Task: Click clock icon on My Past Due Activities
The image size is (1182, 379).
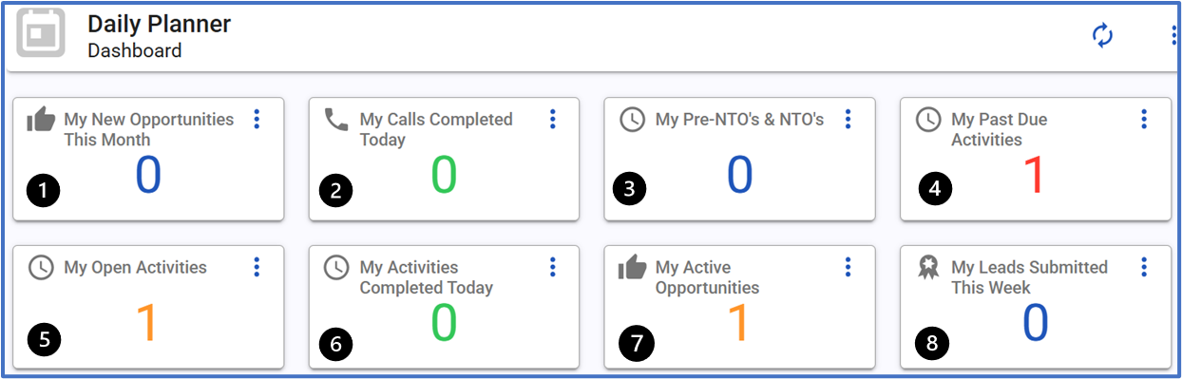Action: pos(928,120)
